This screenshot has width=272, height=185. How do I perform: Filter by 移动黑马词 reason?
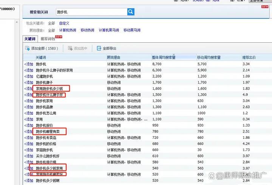pos(132,30)
